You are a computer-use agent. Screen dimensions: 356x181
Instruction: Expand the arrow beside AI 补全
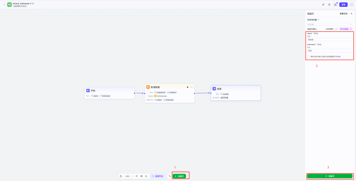coord(351,29)
